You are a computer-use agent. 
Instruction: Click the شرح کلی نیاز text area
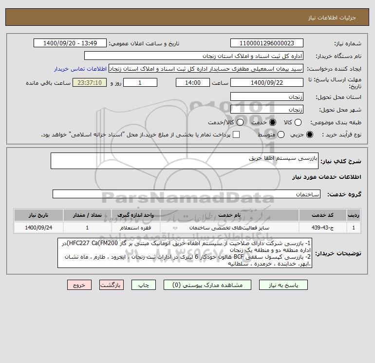185,161
